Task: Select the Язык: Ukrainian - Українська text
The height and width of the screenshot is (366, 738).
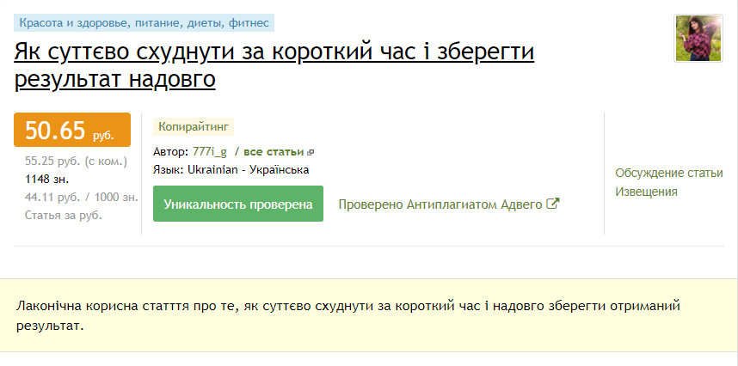Action: point(231,169)
